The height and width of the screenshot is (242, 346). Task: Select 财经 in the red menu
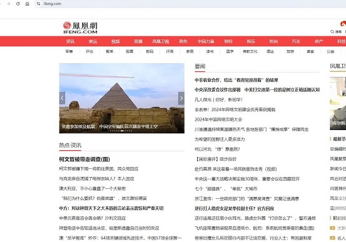(x=228, y=41)
